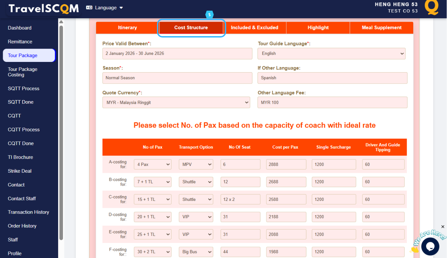Click the TravelSCQM logo
Viewport: 447px width, 258px height.
click(44, 9)
